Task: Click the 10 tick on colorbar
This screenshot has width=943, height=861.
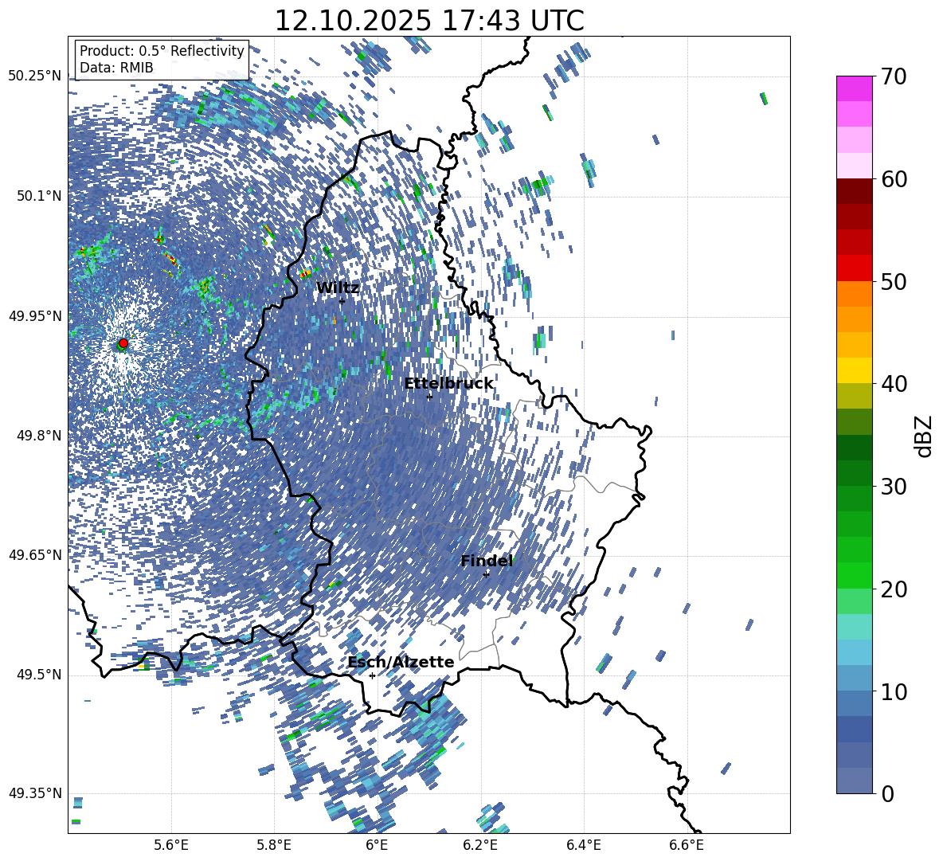Action: pos(894,691)
